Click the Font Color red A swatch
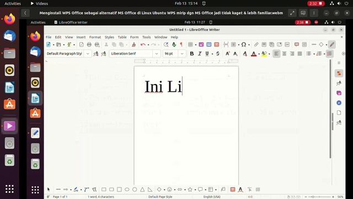 (254, 54)
